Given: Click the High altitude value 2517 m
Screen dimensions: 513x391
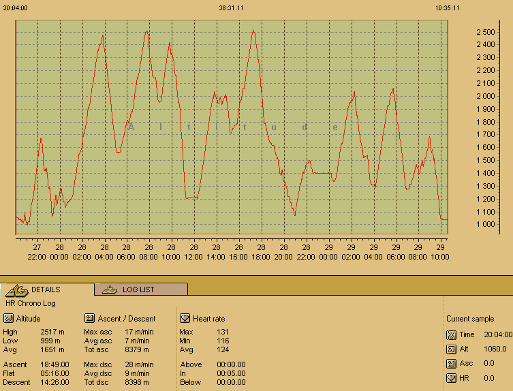Looking at the screenshot, I should click(x=52, y=332).
